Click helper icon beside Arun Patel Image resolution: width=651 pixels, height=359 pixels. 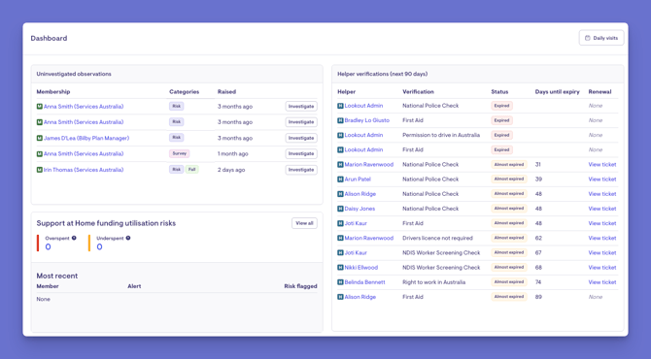[340, 179]
